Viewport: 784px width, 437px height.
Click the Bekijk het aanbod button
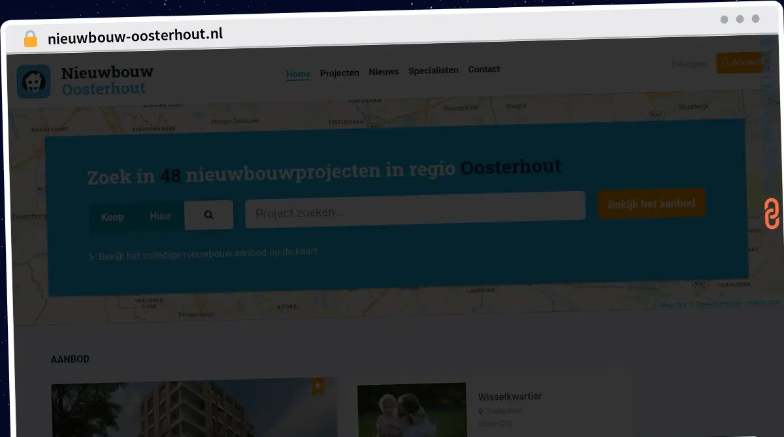pyautogui.click(x=651, y=204)
